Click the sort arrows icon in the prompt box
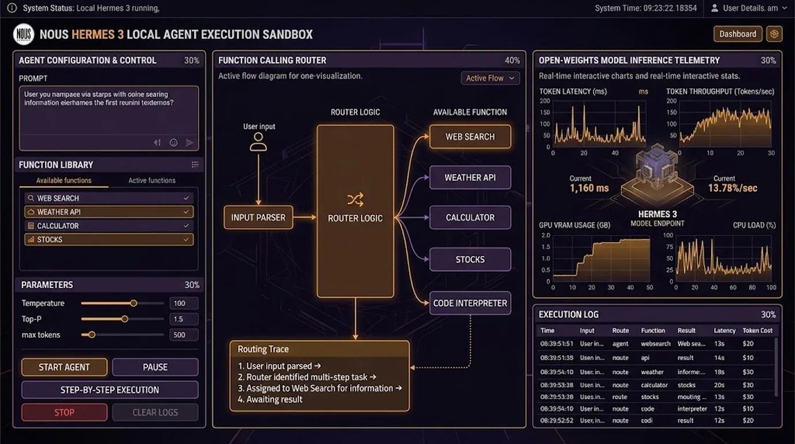795x444 pixels. (x=157, y=142)
